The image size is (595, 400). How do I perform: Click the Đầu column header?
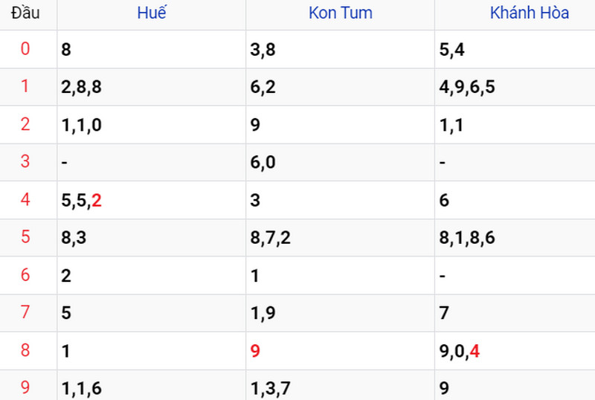pos(25,13)
